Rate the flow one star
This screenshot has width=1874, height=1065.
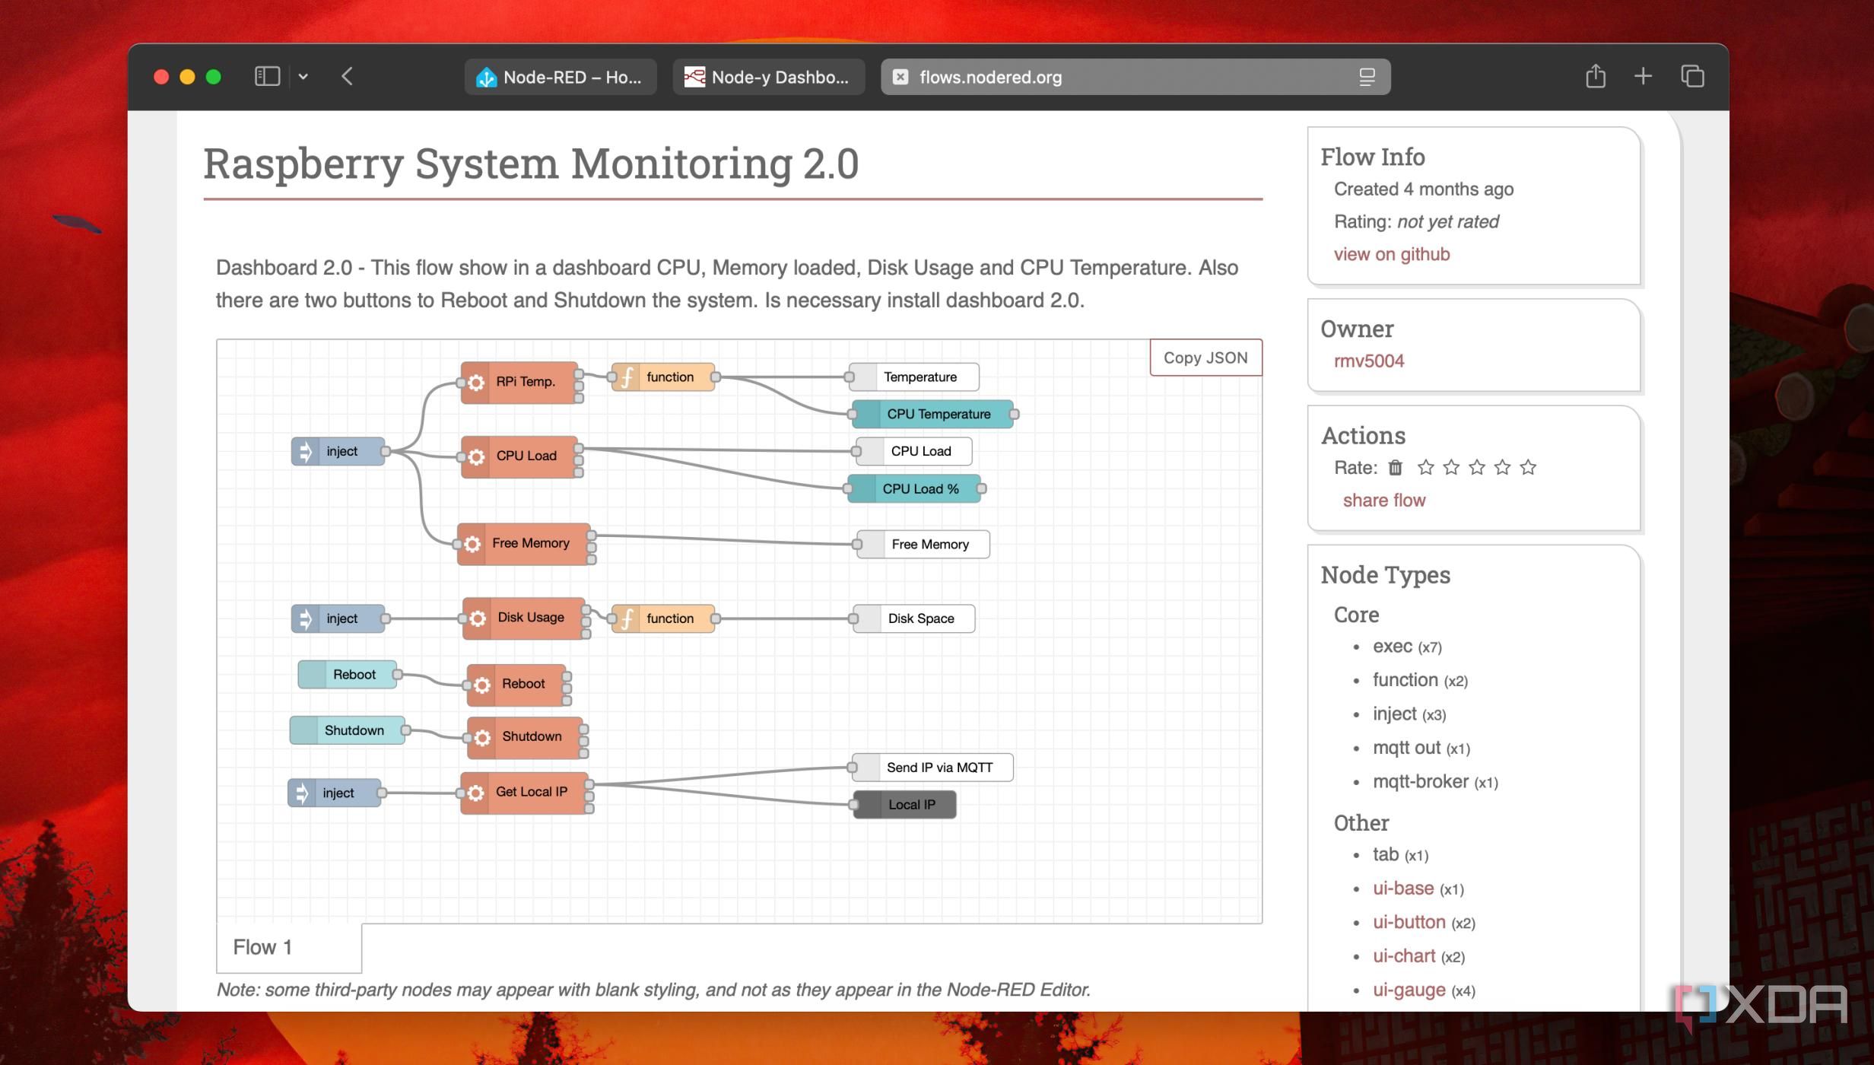click(1426, 467)
